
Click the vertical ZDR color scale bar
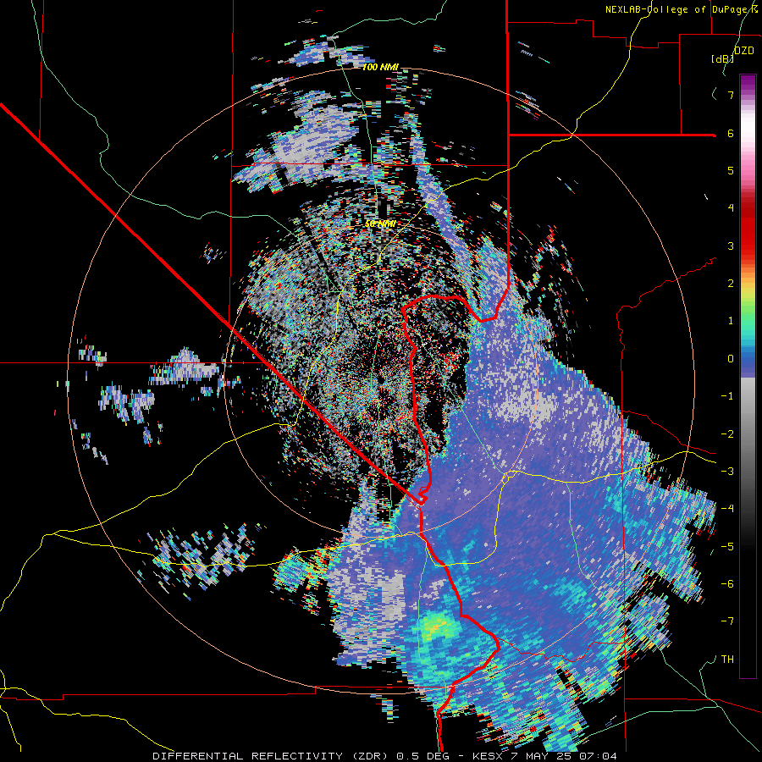click(748, 376)
